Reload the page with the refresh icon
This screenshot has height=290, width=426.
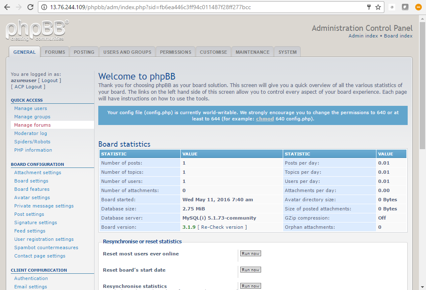coord(30,7)
